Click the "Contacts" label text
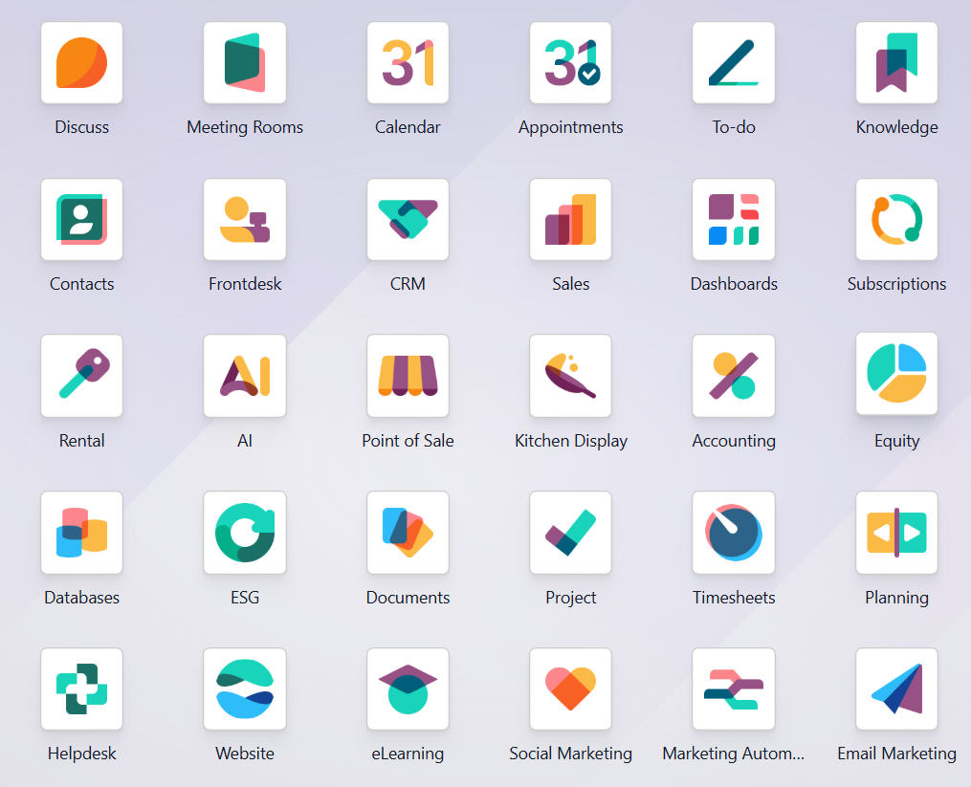 (81, 284)
